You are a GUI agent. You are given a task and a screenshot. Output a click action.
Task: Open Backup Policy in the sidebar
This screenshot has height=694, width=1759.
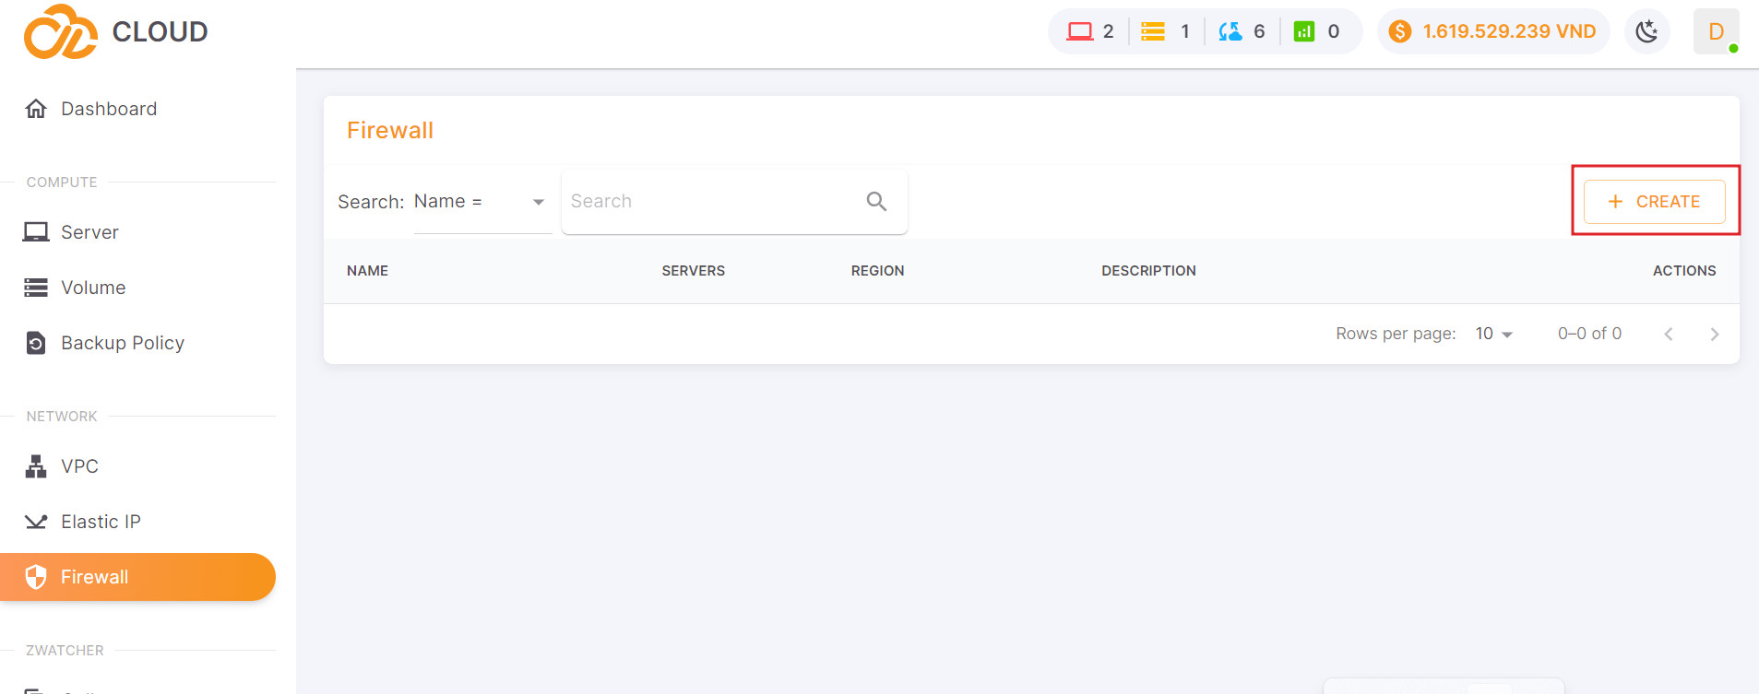pos(138,343)
